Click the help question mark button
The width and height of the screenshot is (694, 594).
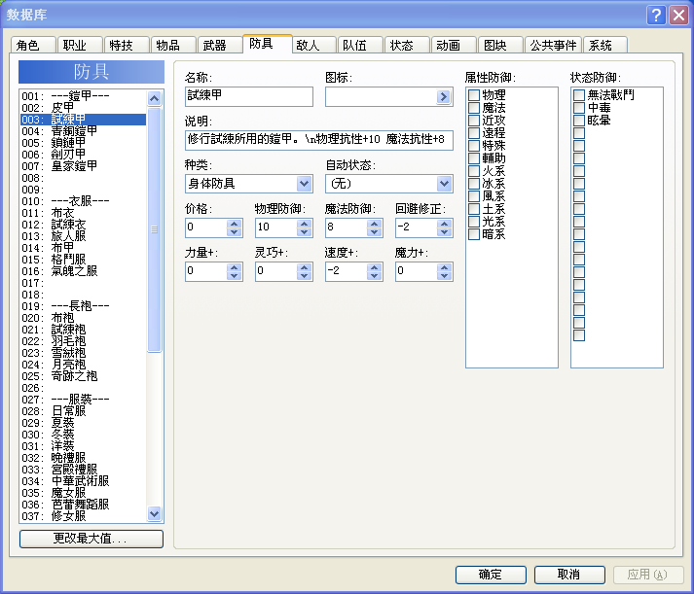656,16
